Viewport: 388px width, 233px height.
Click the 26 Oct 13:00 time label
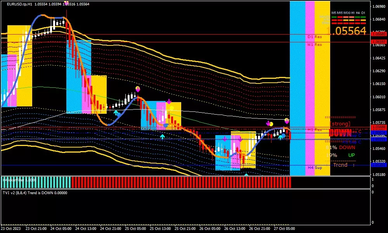click(x=235, y=229)
